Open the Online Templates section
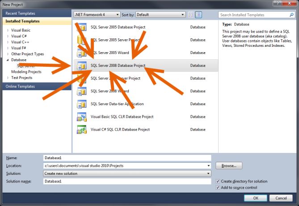299x206 pixels. (x=37, y=87)
